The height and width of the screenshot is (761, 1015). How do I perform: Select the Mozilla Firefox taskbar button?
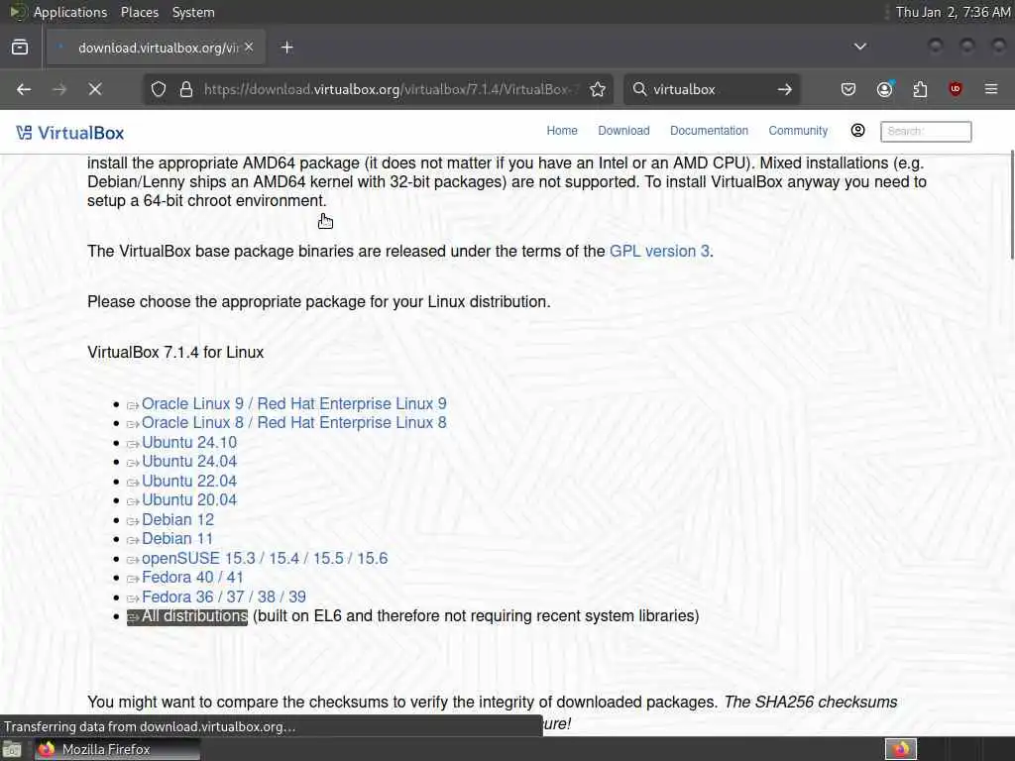[x=117, y=749]
